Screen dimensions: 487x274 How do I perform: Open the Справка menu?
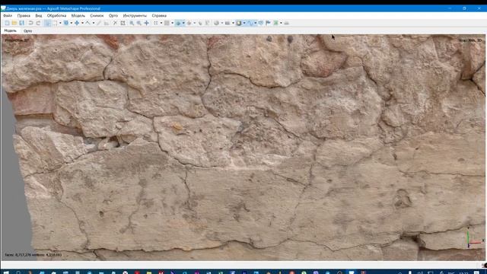[x=159, y=15]
